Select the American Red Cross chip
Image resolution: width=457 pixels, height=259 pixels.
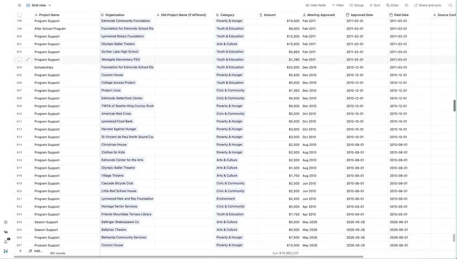coord(116,113)
